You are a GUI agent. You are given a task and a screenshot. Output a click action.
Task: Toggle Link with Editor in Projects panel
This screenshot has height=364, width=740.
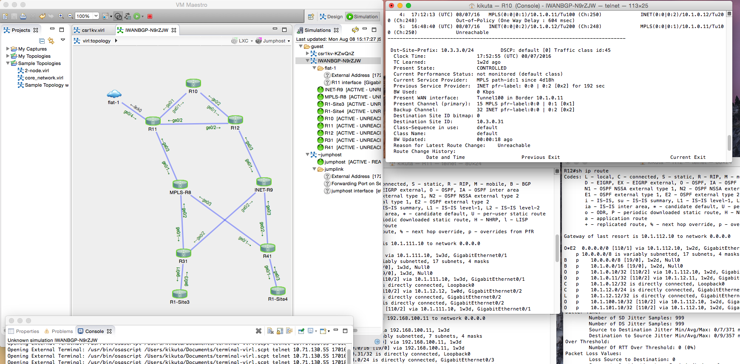point(51,41)
